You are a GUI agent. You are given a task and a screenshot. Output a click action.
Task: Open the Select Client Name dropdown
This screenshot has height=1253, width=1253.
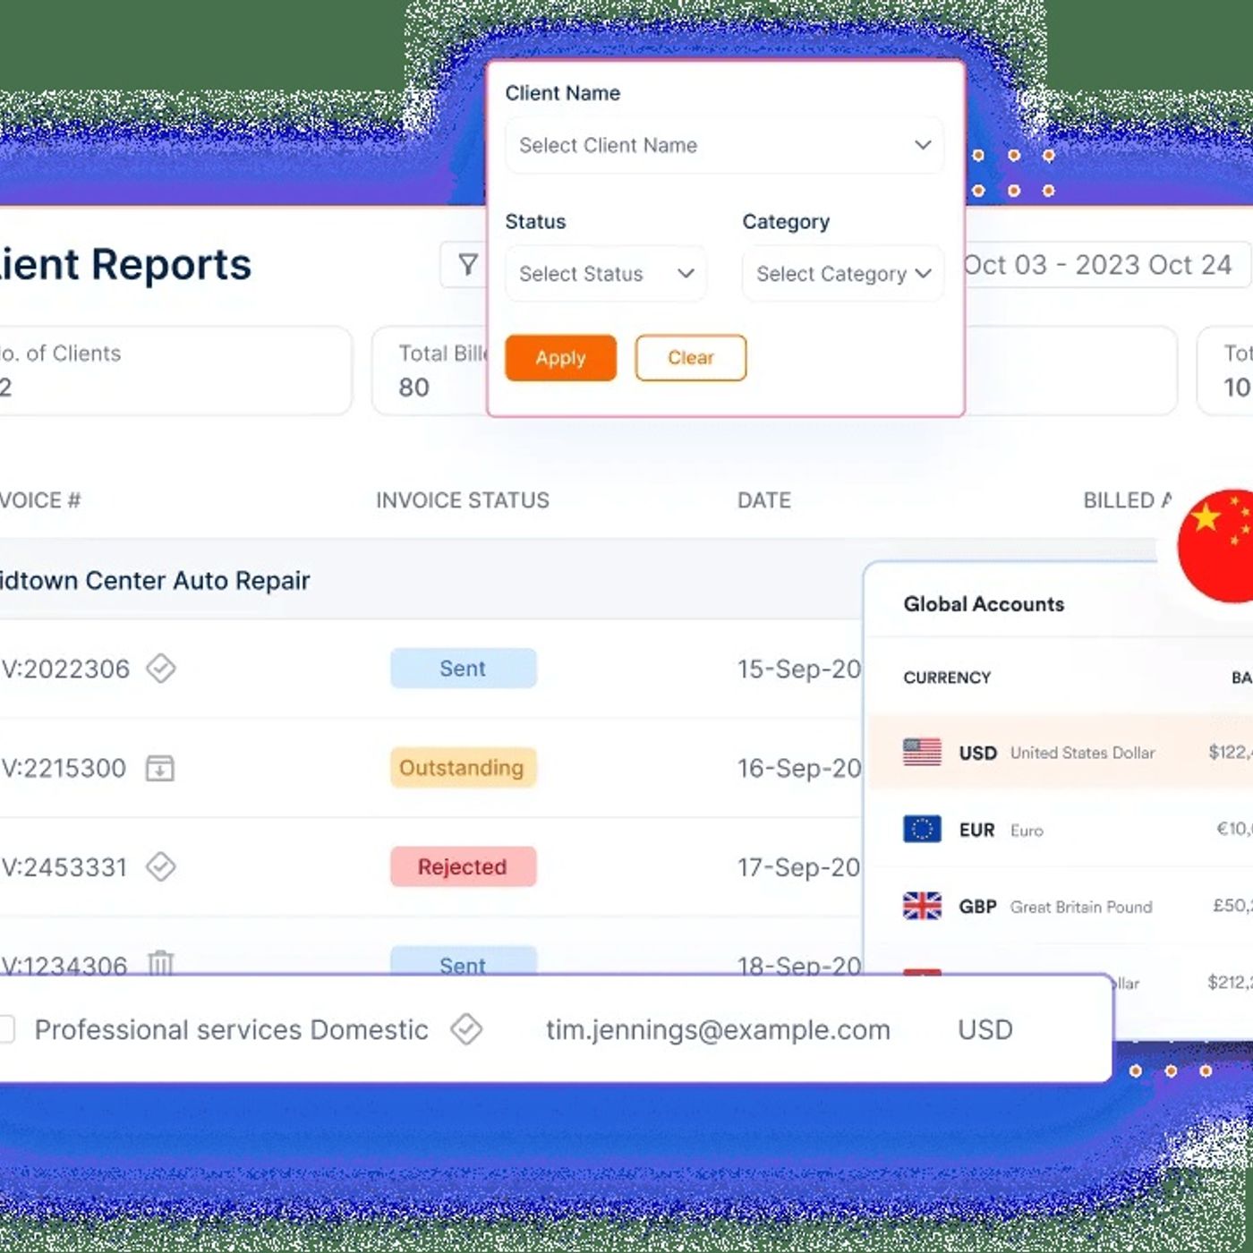pos(723,145)
